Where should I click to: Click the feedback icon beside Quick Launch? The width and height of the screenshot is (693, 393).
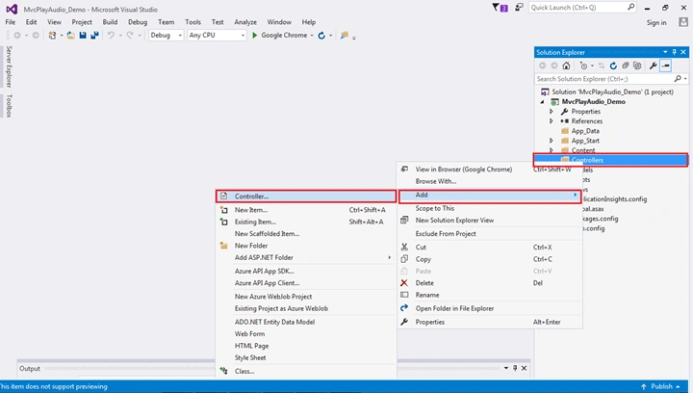pos(520,8)
